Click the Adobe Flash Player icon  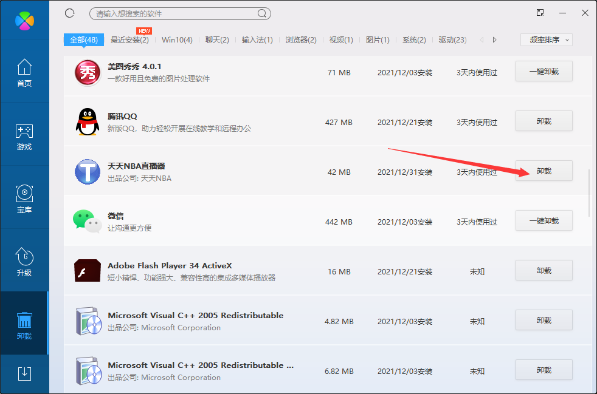click(88, 271)
